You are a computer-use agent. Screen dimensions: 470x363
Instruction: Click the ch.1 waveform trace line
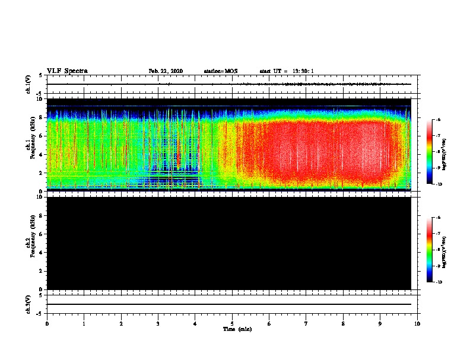pos(229,84)
